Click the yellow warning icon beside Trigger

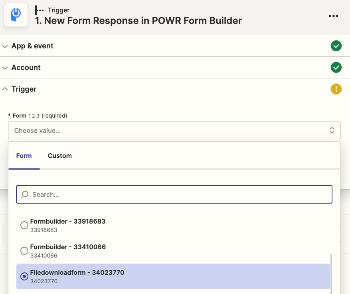[336, 89]
